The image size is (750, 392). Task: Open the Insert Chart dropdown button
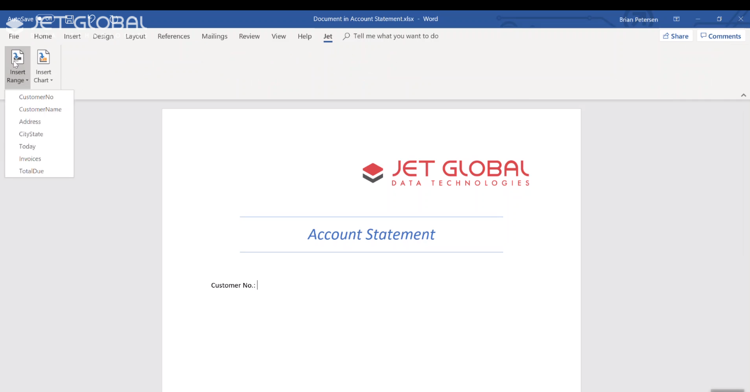pyautogui.click(x=43, y=67)
